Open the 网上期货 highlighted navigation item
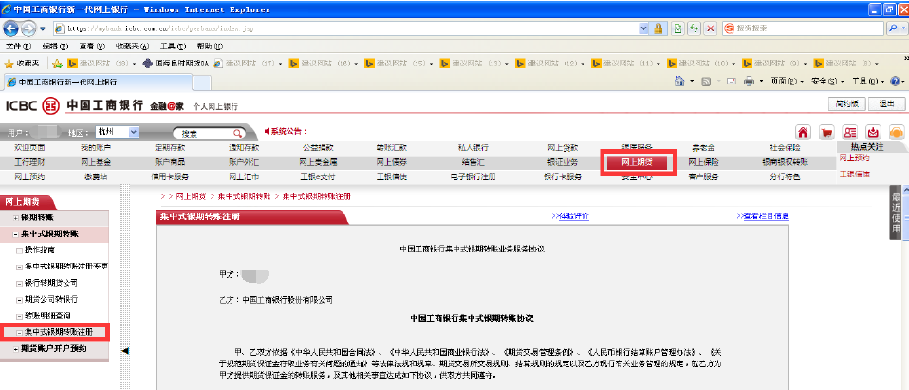Image resolution: width=909 pixels, height=390 pixels. [638, 162]
